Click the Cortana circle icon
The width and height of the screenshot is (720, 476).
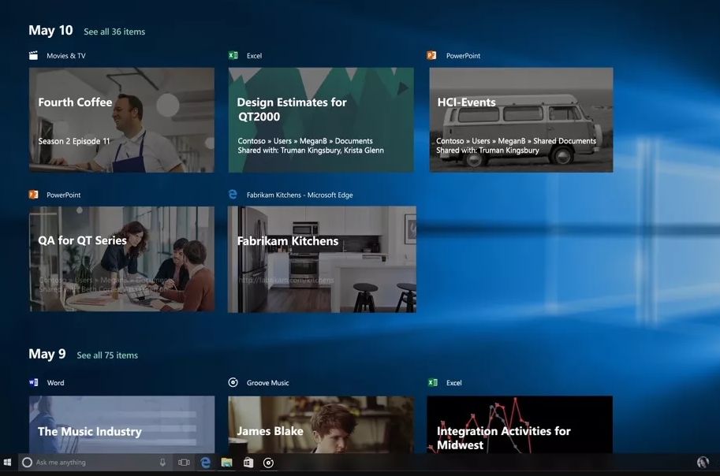click(27, 463)
